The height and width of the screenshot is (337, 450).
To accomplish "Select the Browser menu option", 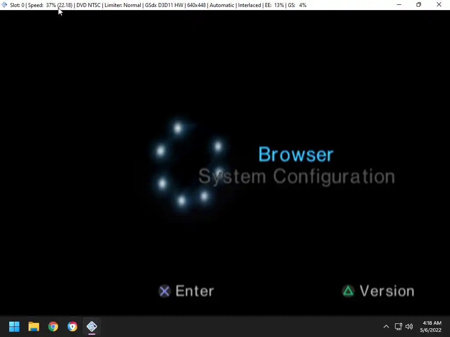I will pyautogui.click(x=296, y=154).
